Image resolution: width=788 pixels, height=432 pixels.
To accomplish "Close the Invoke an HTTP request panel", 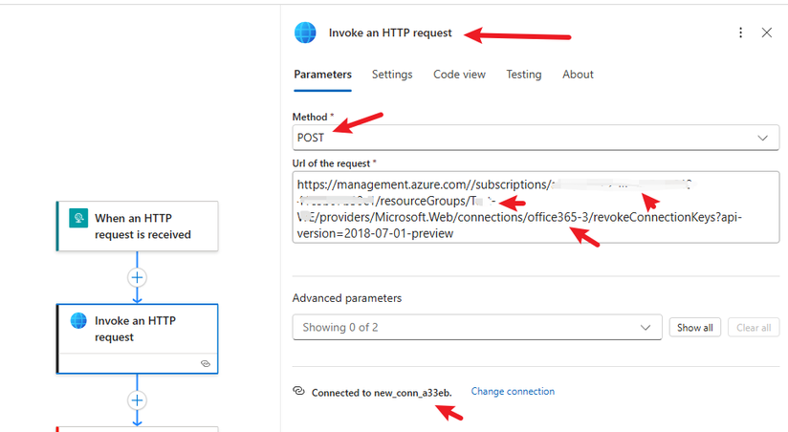I will [x=766, y=32].
